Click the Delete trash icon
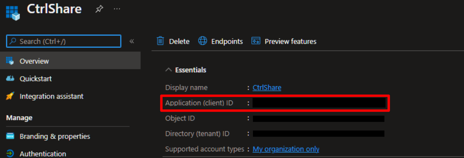This screenshot has width=464, height=158. (160, 41)
